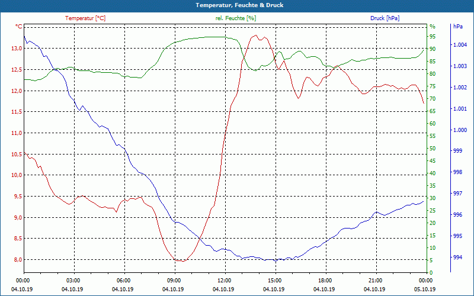Click the 75 humidity axis value

tap(433, 86)
